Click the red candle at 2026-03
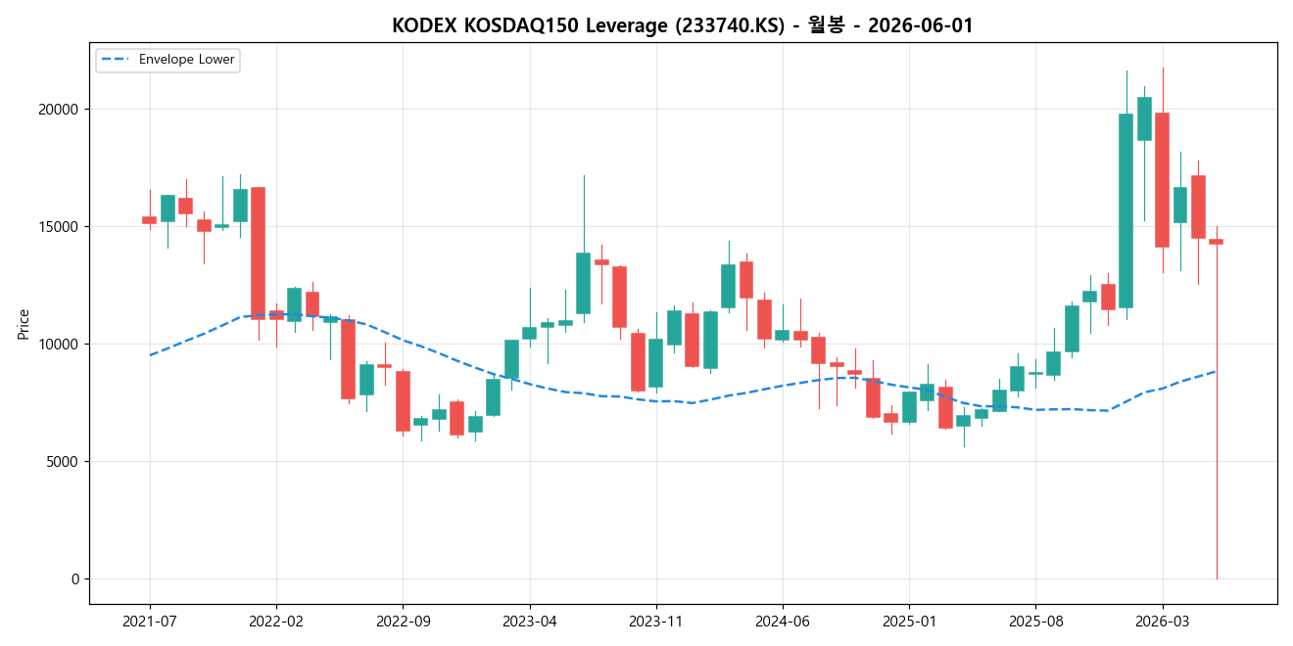The width and height of the screenshot is (1293, 646). [x=1162, y=180]
